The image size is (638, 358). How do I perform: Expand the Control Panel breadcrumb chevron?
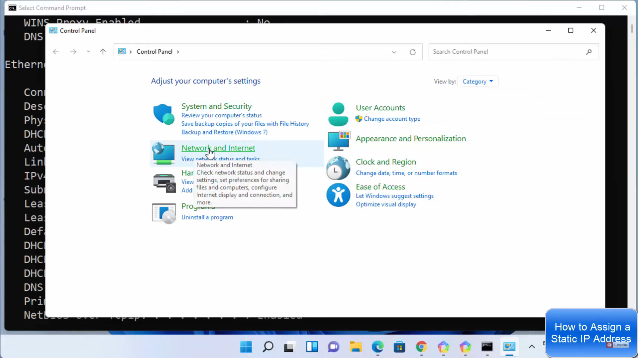(x=178, y=52)
